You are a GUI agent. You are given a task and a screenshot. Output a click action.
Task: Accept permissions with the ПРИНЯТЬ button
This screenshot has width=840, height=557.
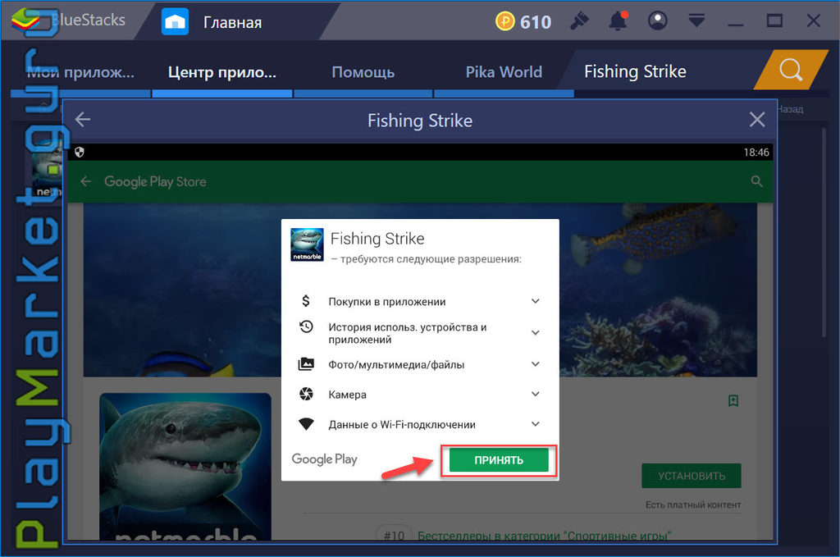pyautogui.click(x=499, y=460)
